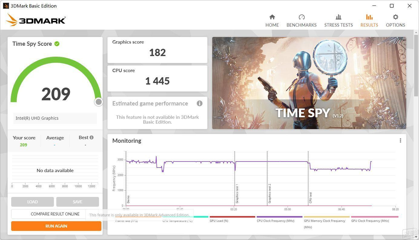Open the Benchmarks tab
The width and height of the screenshot is (419, 240).
302,21
